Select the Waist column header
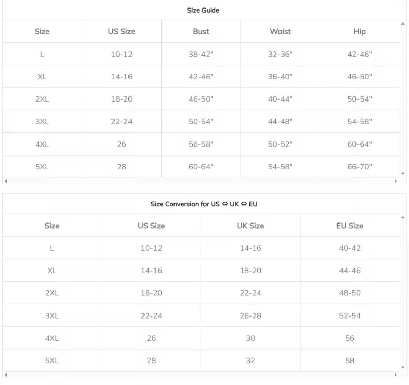 tap(280, 31)
